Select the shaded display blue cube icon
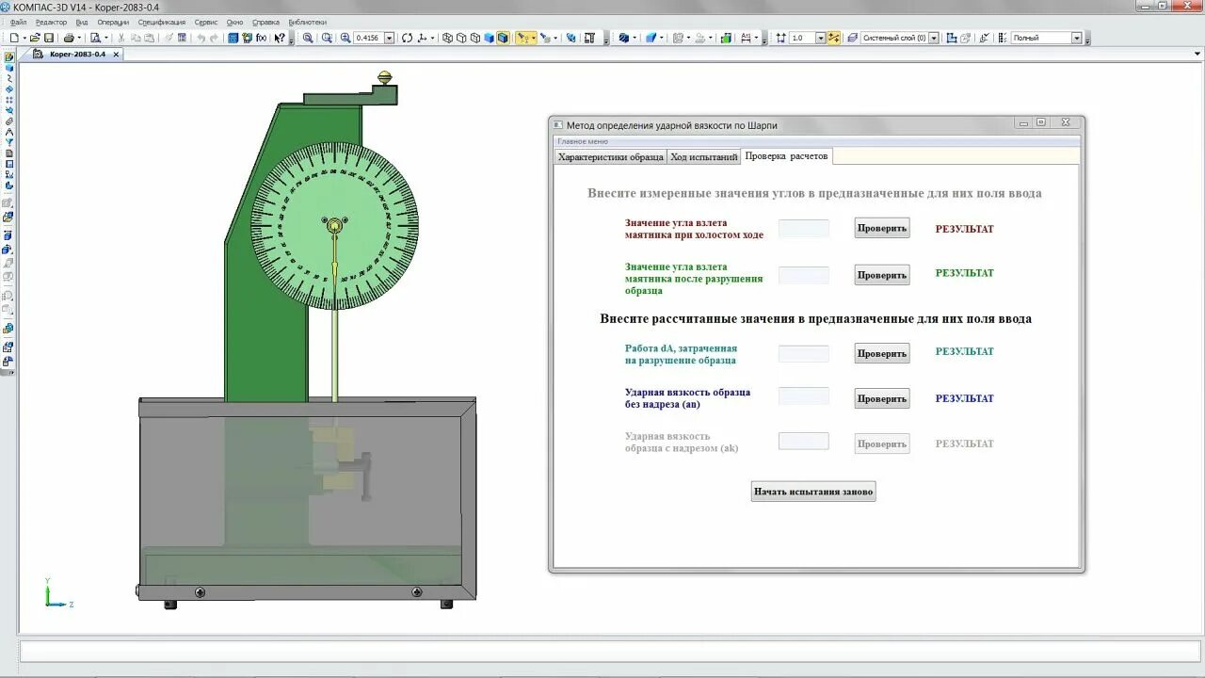This screenshot has height=678, width=1205. [x=489, y=38]
